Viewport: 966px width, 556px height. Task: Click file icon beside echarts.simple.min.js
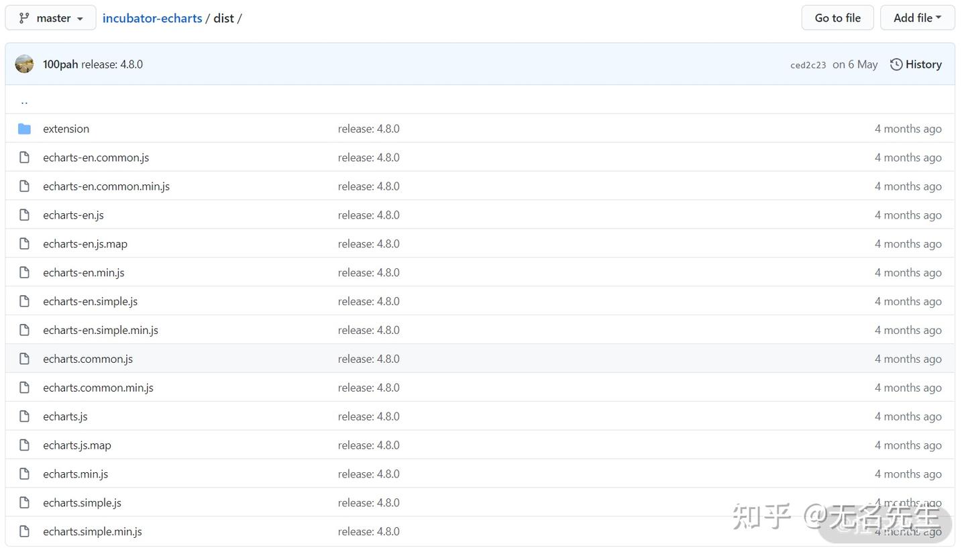[x=24, y=533]
